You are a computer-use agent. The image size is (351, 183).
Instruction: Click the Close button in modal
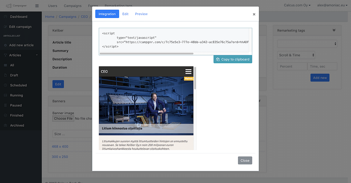[x=245, y=160]
